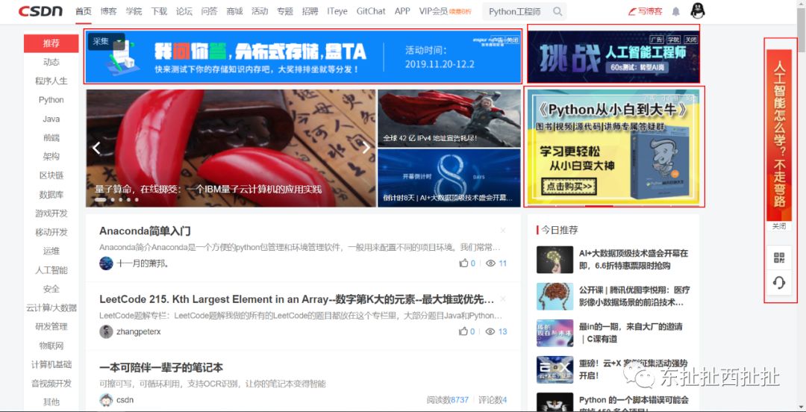
Task: Open 今日推荐 item 最in的一期
Action: tap(631, 332)
